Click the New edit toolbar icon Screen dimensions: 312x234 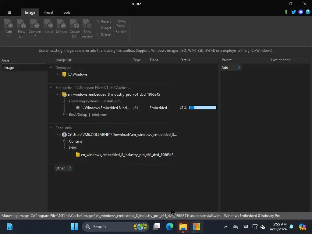[x=22, y=24]
